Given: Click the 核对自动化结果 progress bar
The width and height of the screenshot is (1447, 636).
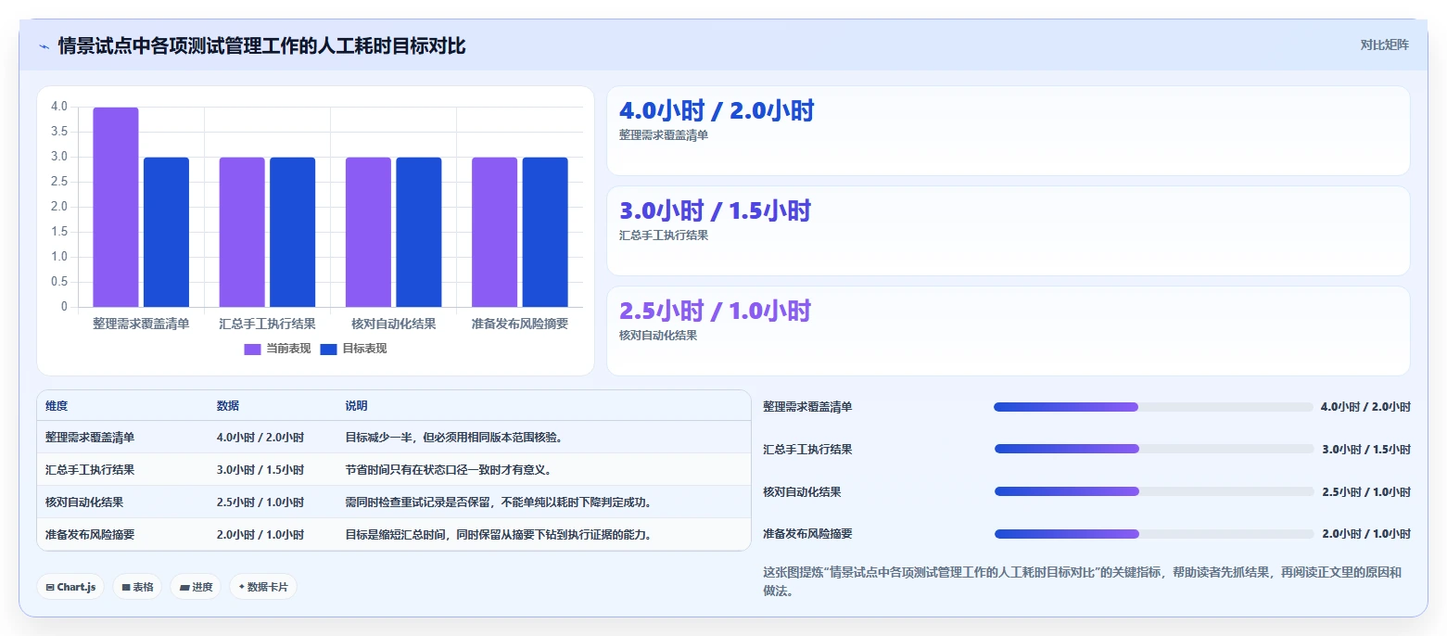Looking at the screenshot, I should pos(1153,492).
